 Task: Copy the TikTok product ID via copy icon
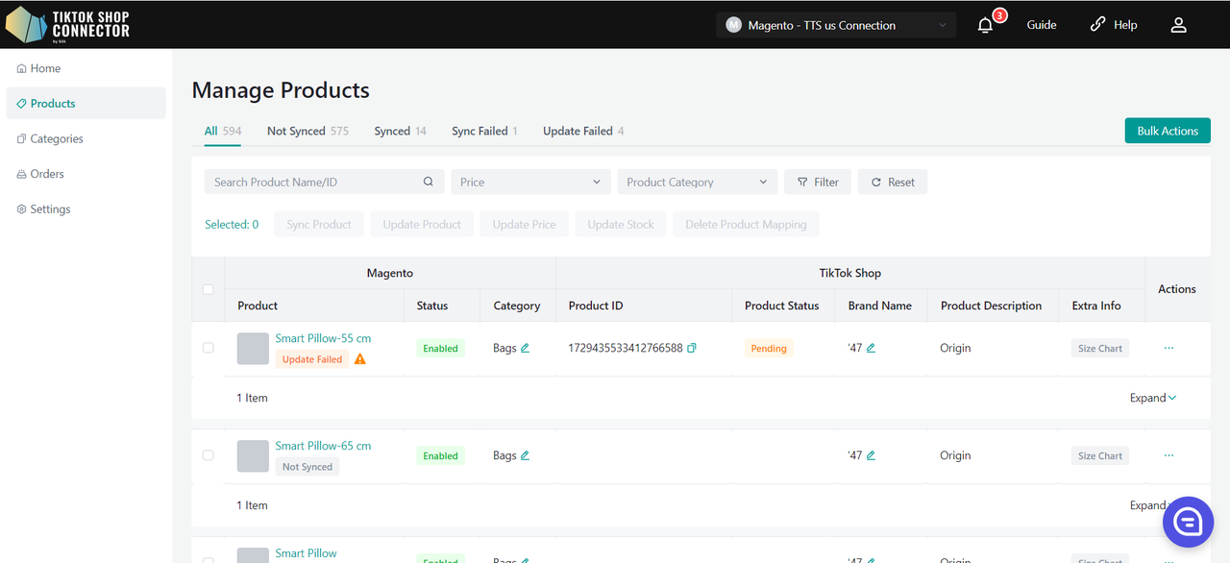[x=692, y=348]
